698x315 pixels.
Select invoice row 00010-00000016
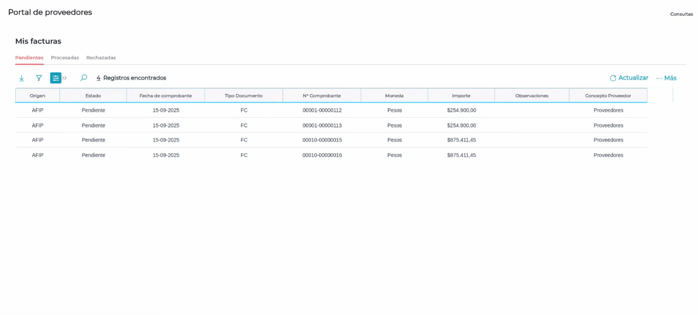(322, 155)
